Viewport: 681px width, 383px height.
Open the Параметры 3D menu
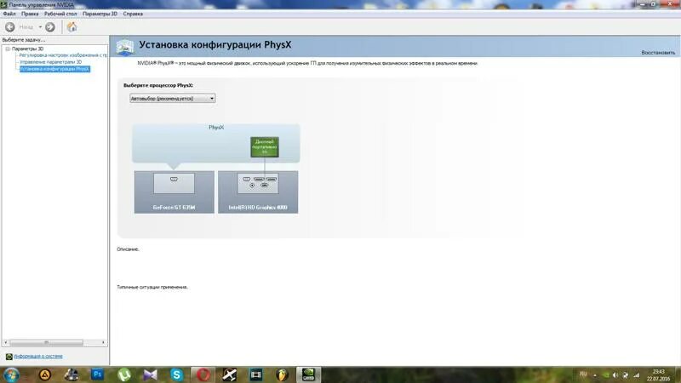pyautogui.click(x=100, y=14)
